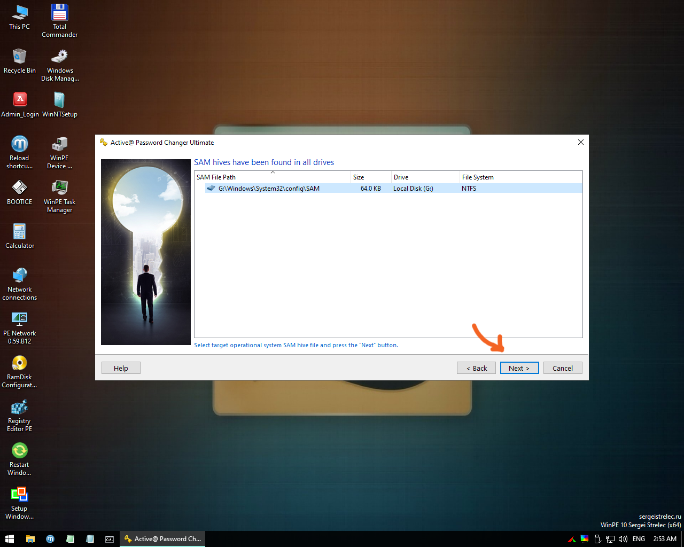The height and width of the screenshot is (547, 684).
Task: Click the colorful display tray icon
Action: point(585,538)
